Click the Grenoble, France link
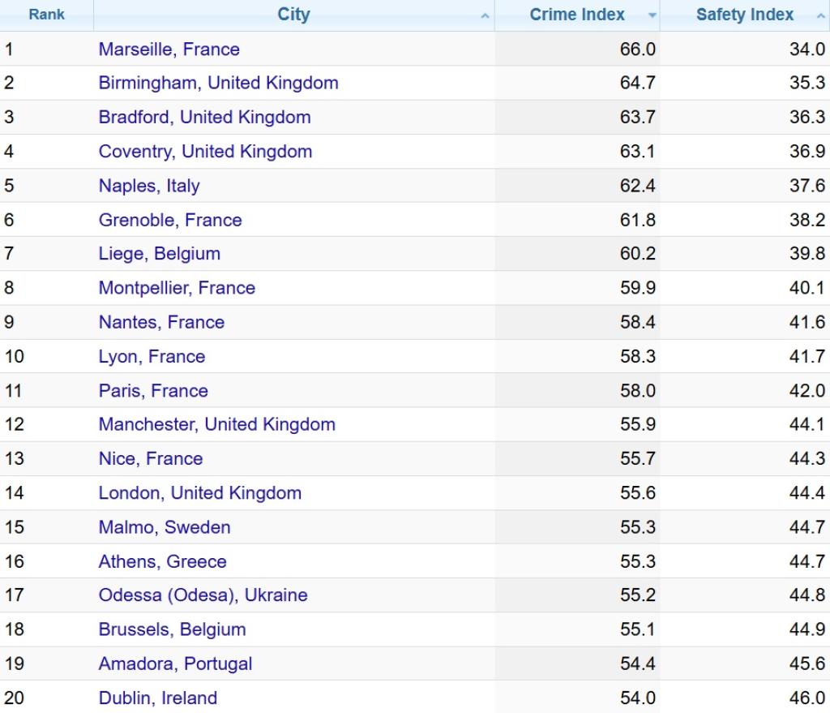The width and height of the screenshot is (830, 713). (170, 220)
